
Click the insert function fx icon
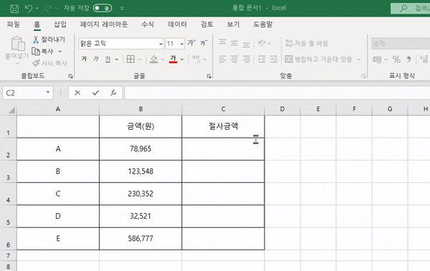113,93
